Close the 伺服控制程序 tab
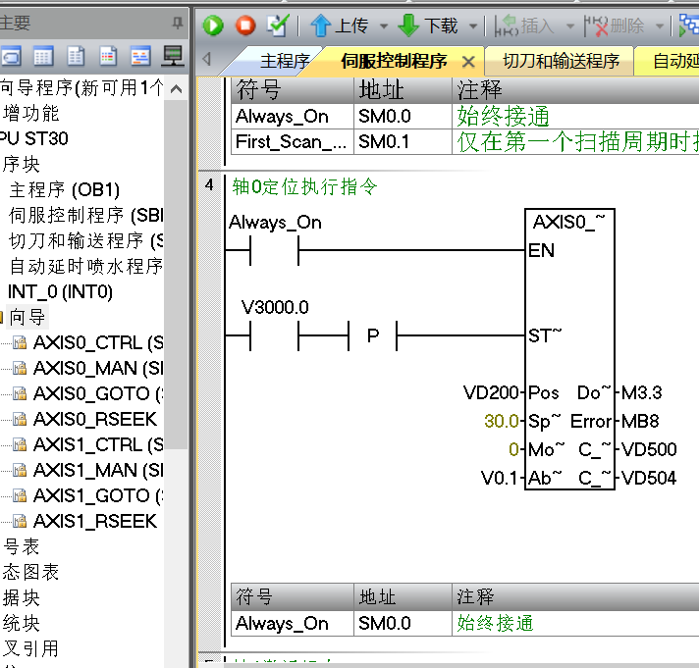The width and height of the screenshot is (699, 668). coord(468,61)
